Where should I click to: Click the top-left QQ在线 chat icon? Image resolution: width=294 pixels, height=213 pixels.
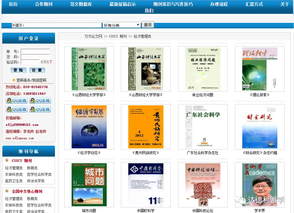pyautogui.click(x=17, y=100)
